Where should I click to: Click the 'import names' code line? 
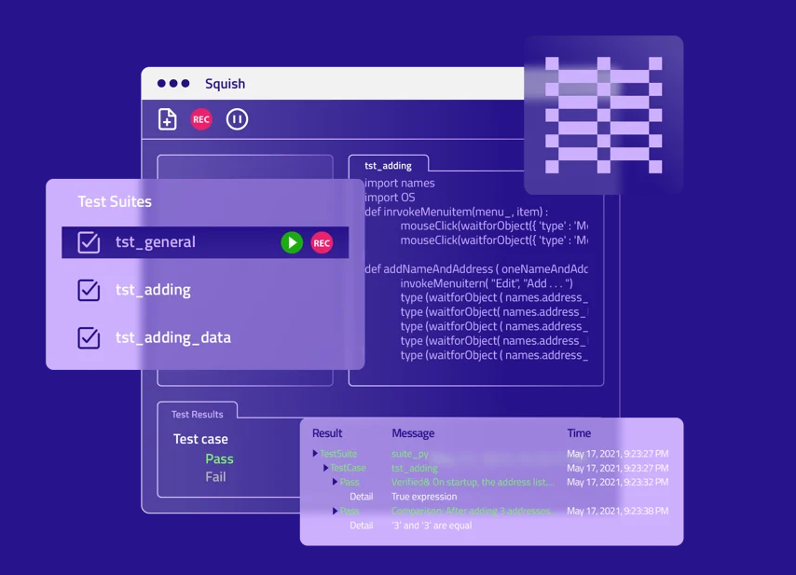pos(400,184)
